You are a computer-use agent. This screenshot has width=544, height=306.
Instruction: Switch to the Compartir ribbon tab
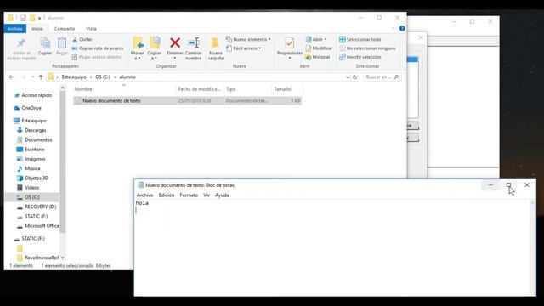(x=65, y=29)
